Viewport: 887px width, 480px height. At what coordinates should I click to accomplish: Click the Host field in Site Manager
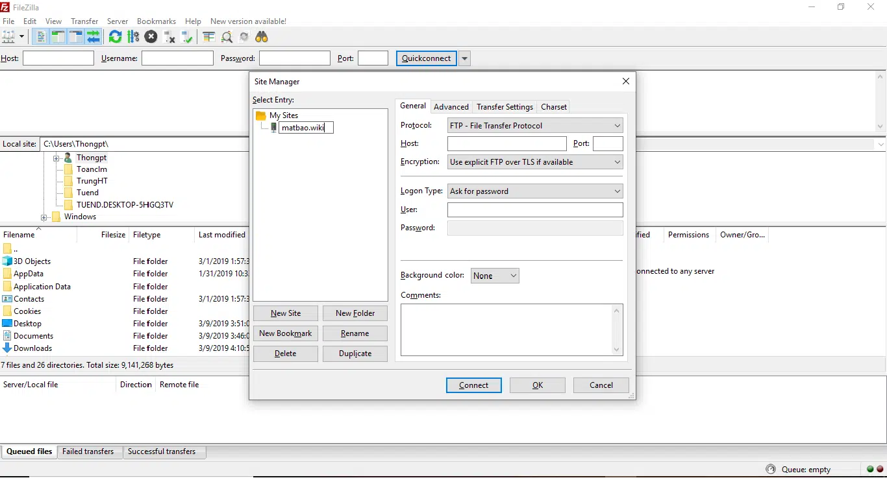tap(506, 144)
